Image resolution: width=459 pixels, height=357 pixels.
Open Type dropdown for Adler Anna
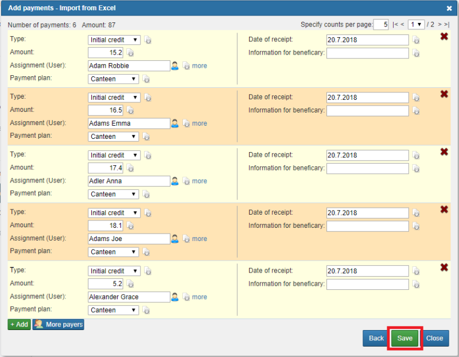tap(114, 155)
